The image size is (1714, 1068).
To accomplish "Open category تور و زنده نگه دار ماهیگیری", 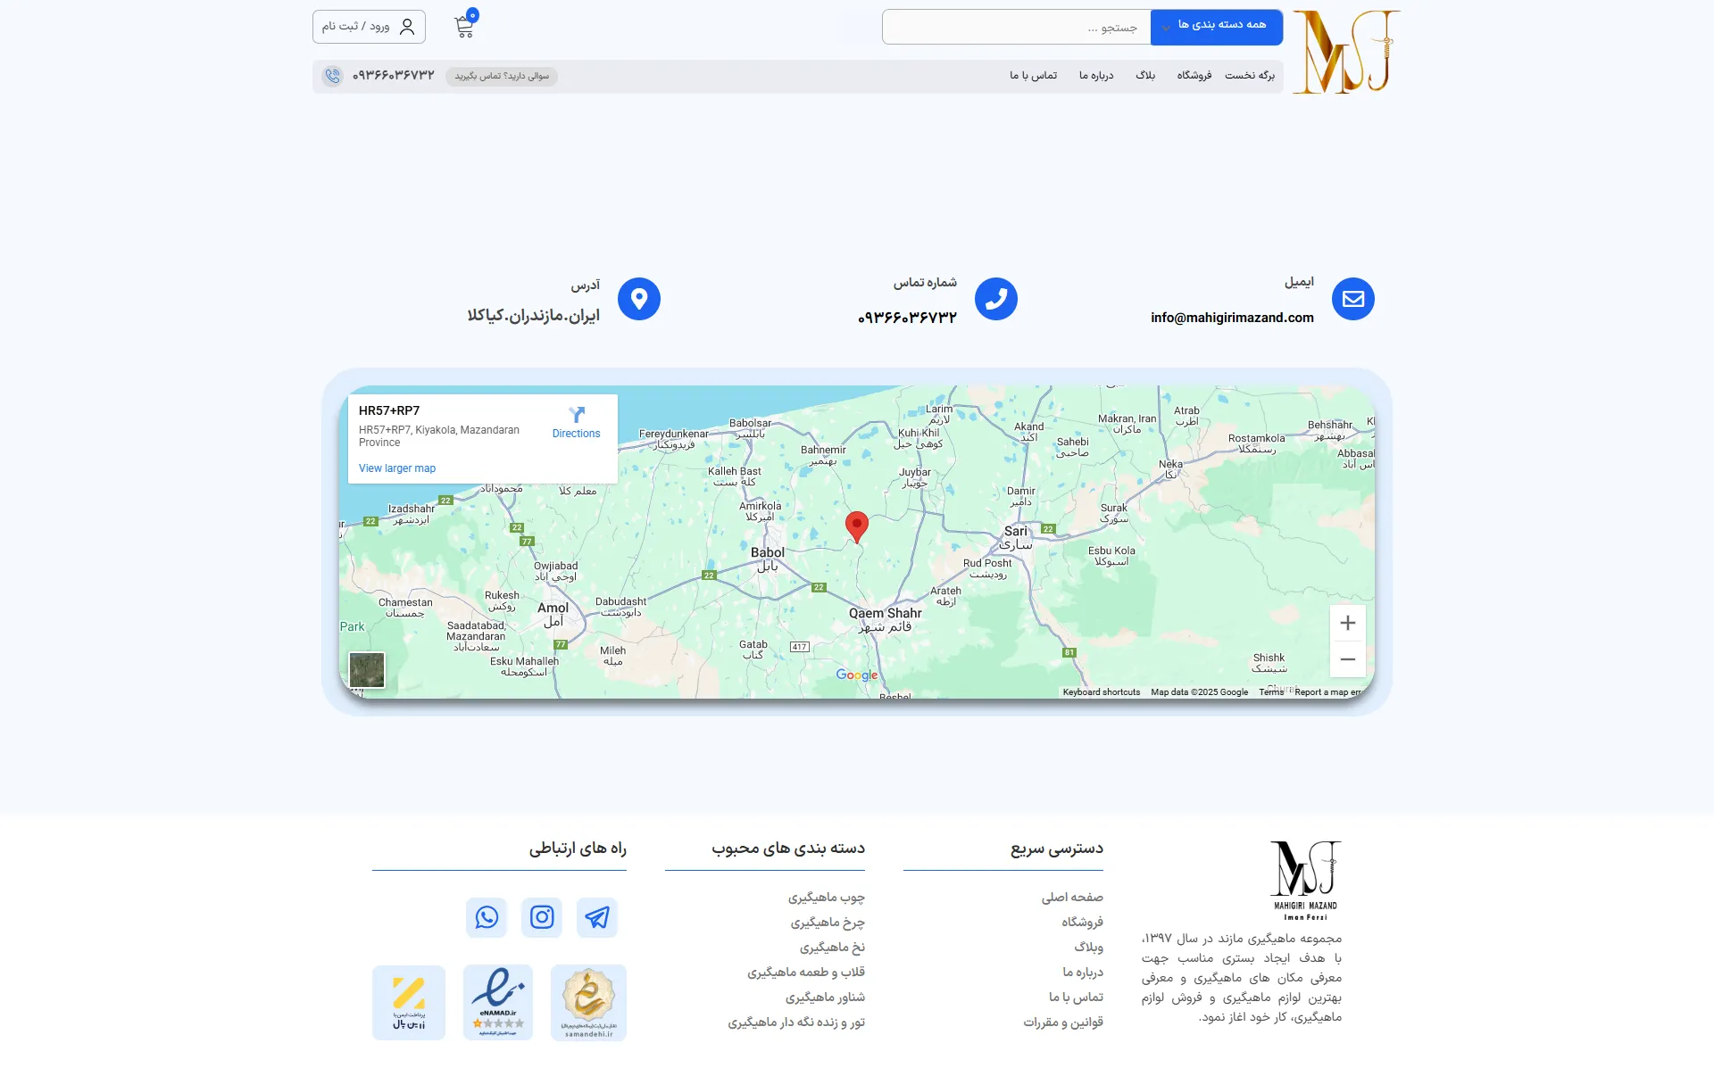I will pos(796,1022).
